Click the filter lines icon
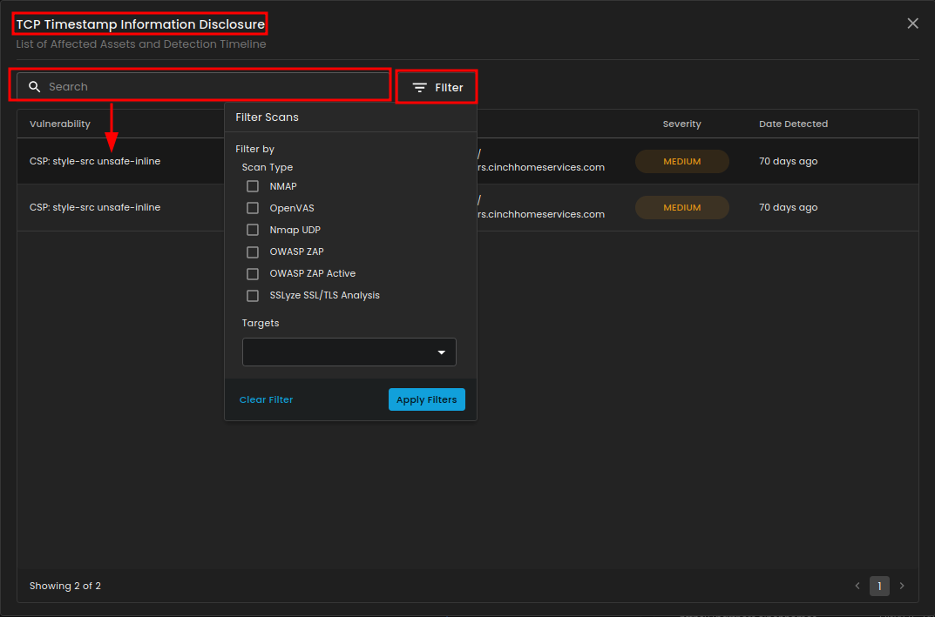Viewport: 935px width, 617px height. pos(420,88)
